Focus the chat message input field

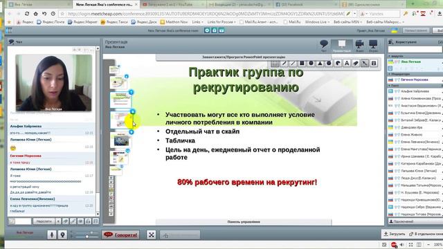coord(23,221)
